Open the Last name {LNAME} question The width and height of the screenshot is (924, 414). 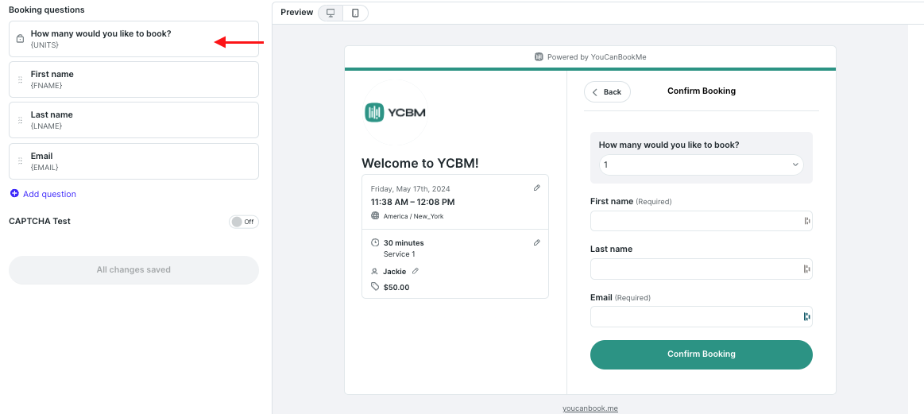pos(133,120)
